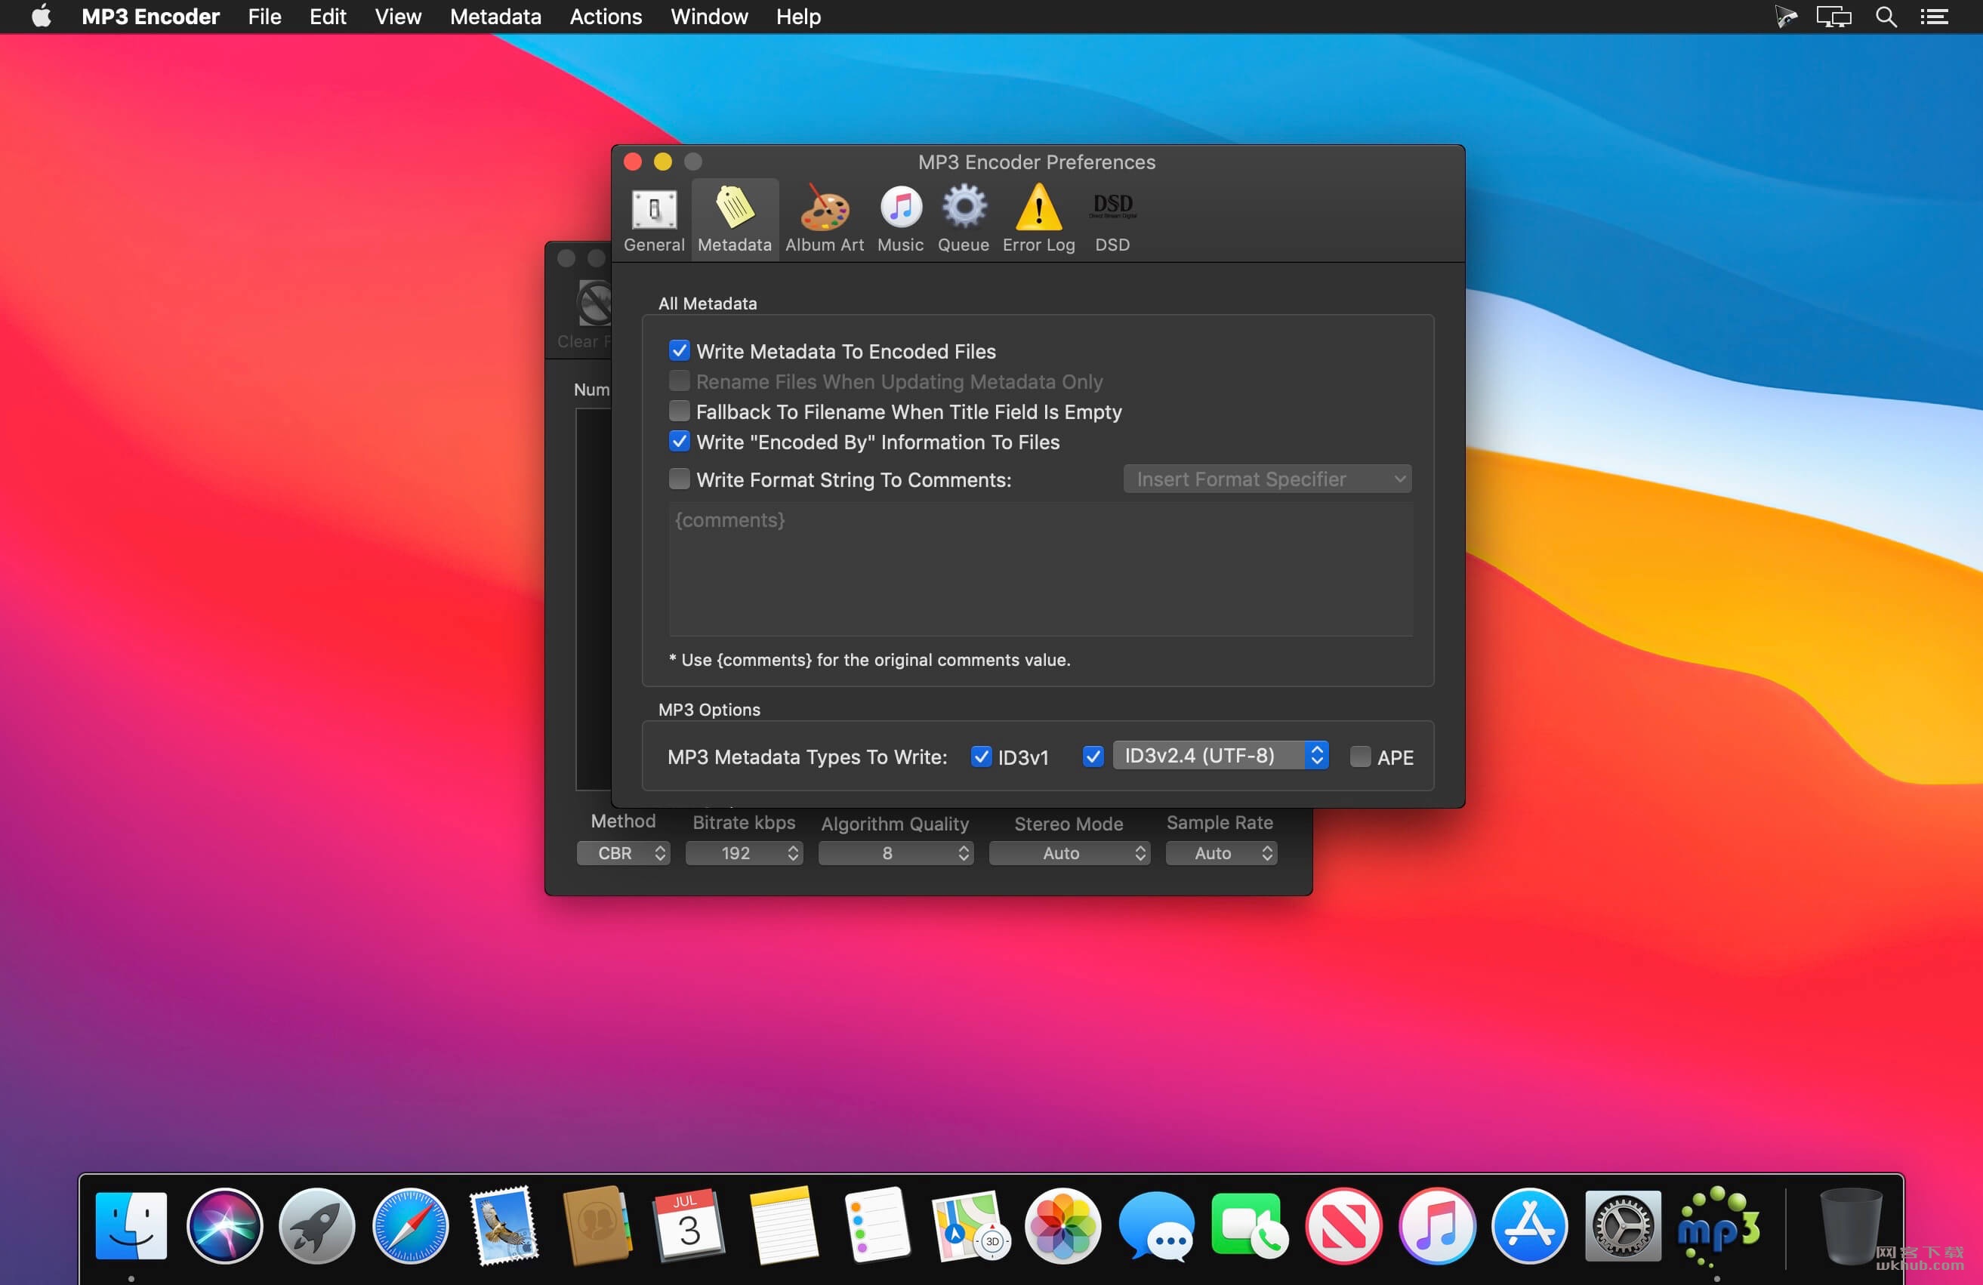The image size is (1983, 1285).
Task: Launch Siri from the Dock
Action: (224, 1225)
